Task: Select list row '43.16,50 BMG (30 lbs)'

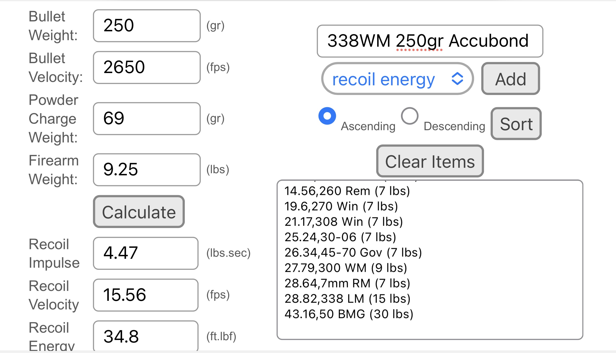Action: (x=349, y=314)
